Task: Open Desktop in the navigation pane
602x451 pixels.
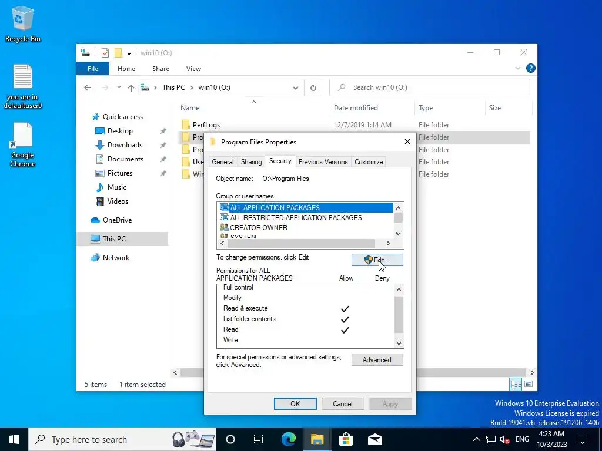Action: [120, 131]
